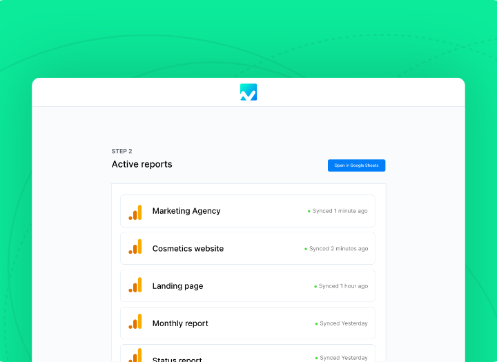Click 'Synced 1 hour ago' status

(343, 286)
